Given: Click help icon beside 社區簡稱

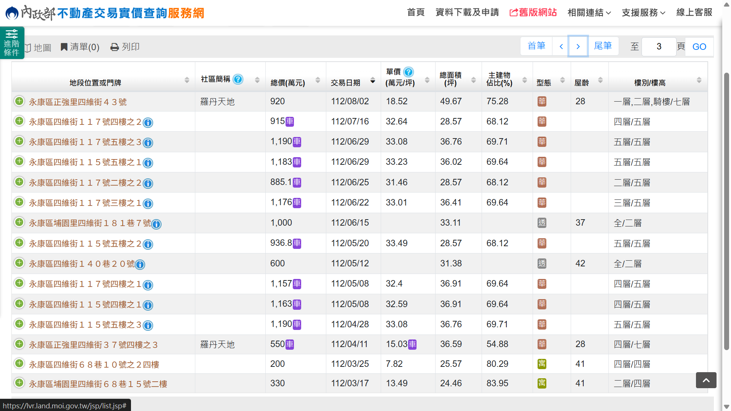Looking at the screenshot, I should click(x=238, y=79).
